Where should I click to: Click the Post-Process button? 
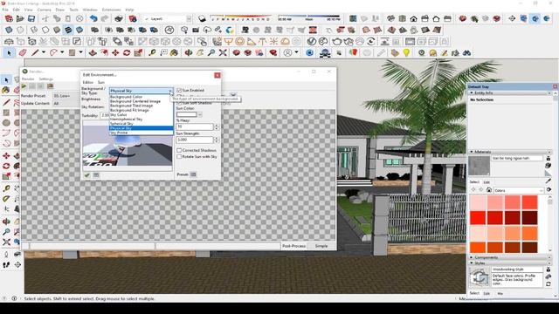click(x=293, y=246)
